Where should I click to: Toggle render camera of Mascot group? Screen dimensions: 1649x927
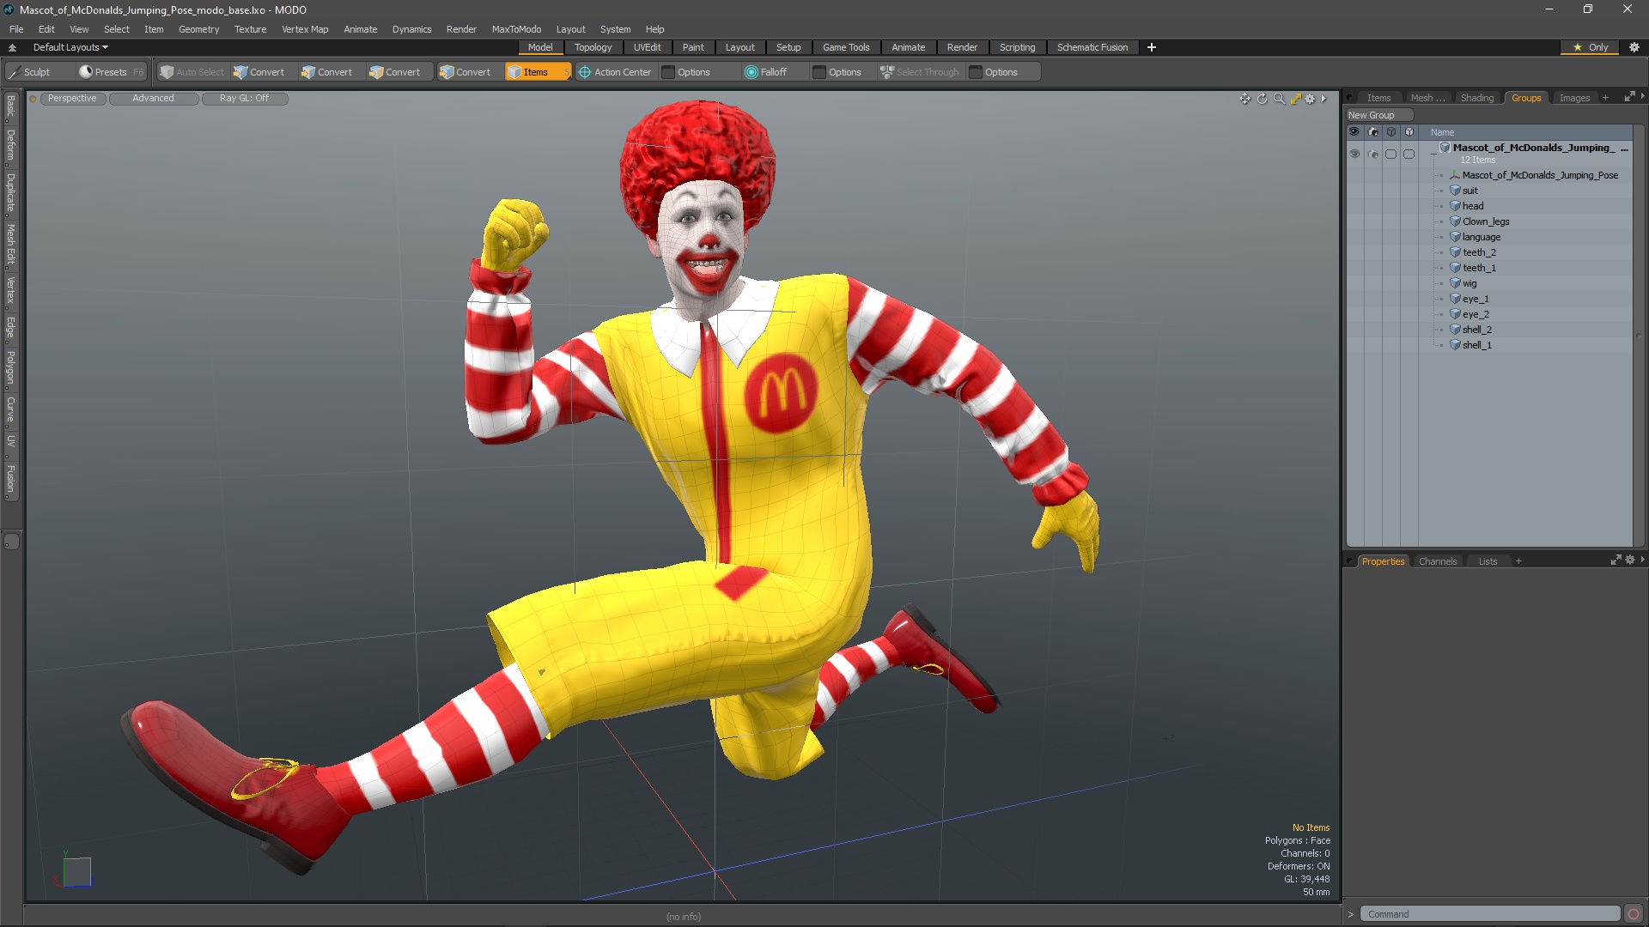[1372, 154]
